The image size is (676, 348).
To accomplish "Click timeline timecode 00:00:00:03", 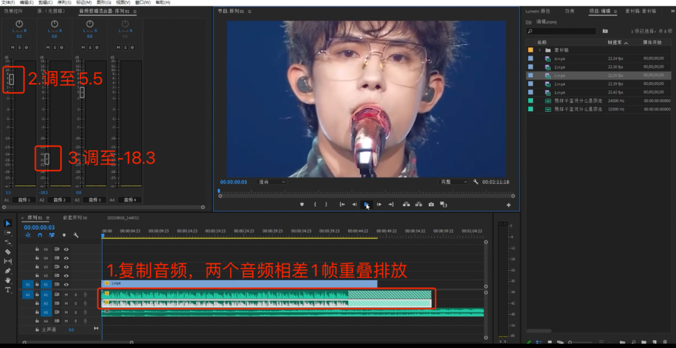I will tap(39, 227).
